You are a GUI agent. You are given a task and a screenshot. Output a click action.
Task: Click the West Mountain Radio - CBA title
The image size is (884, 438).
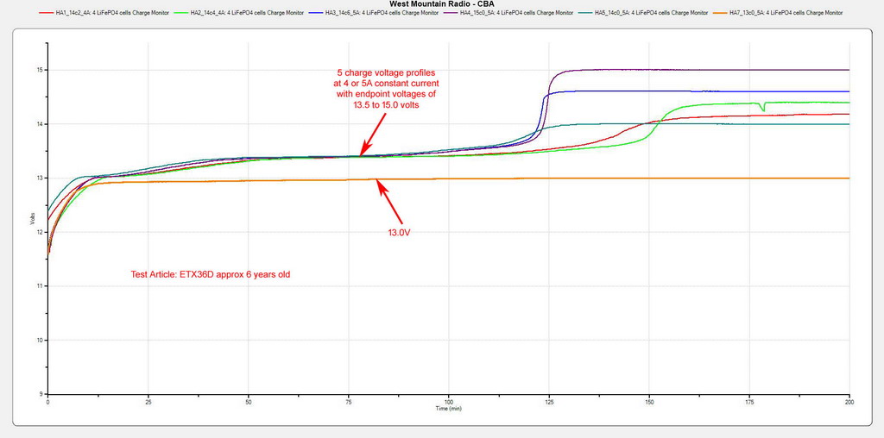[442, 4]
